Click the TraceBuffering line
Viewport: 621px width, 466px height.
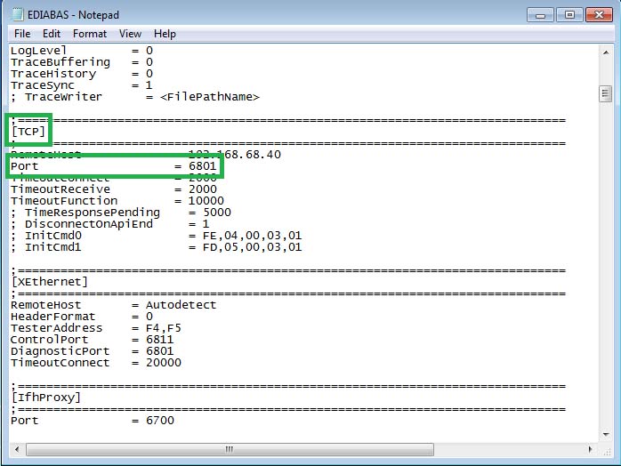click(x=82, y=62)
